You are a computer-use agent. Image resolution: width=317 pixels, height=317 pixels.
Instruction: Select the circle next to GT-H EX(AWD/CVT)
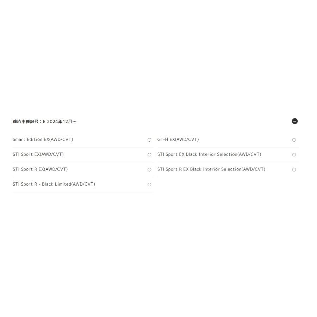point(294,140)
